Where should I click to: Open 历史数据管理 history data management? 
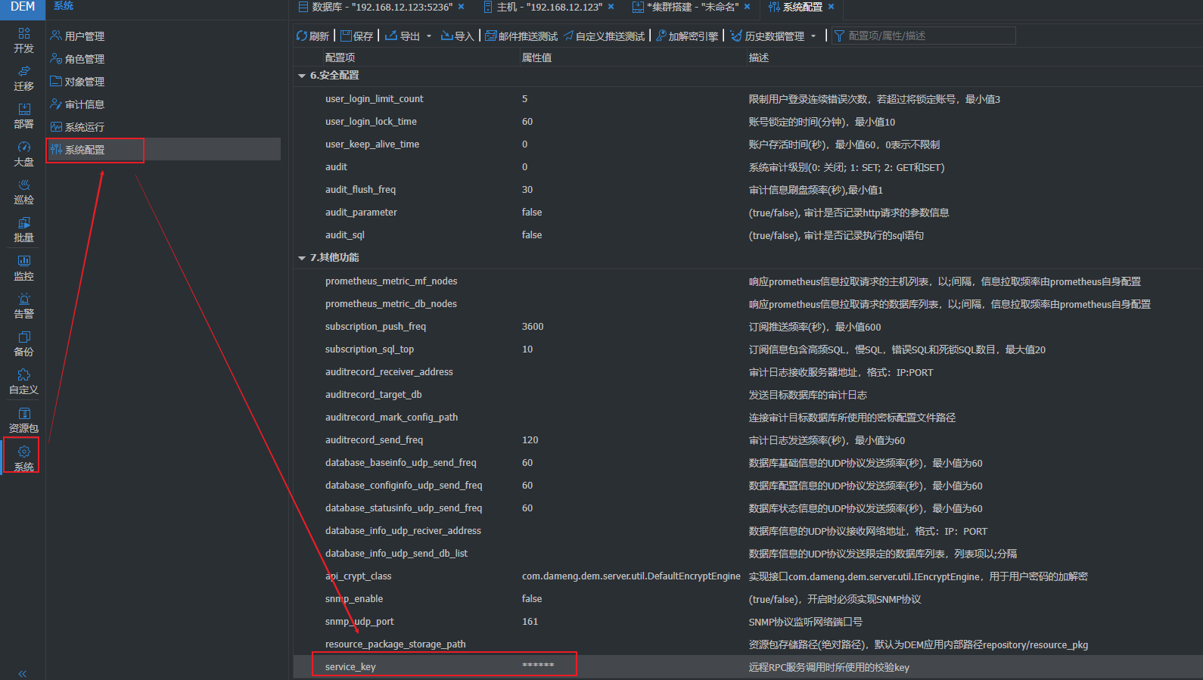point(767,36)
